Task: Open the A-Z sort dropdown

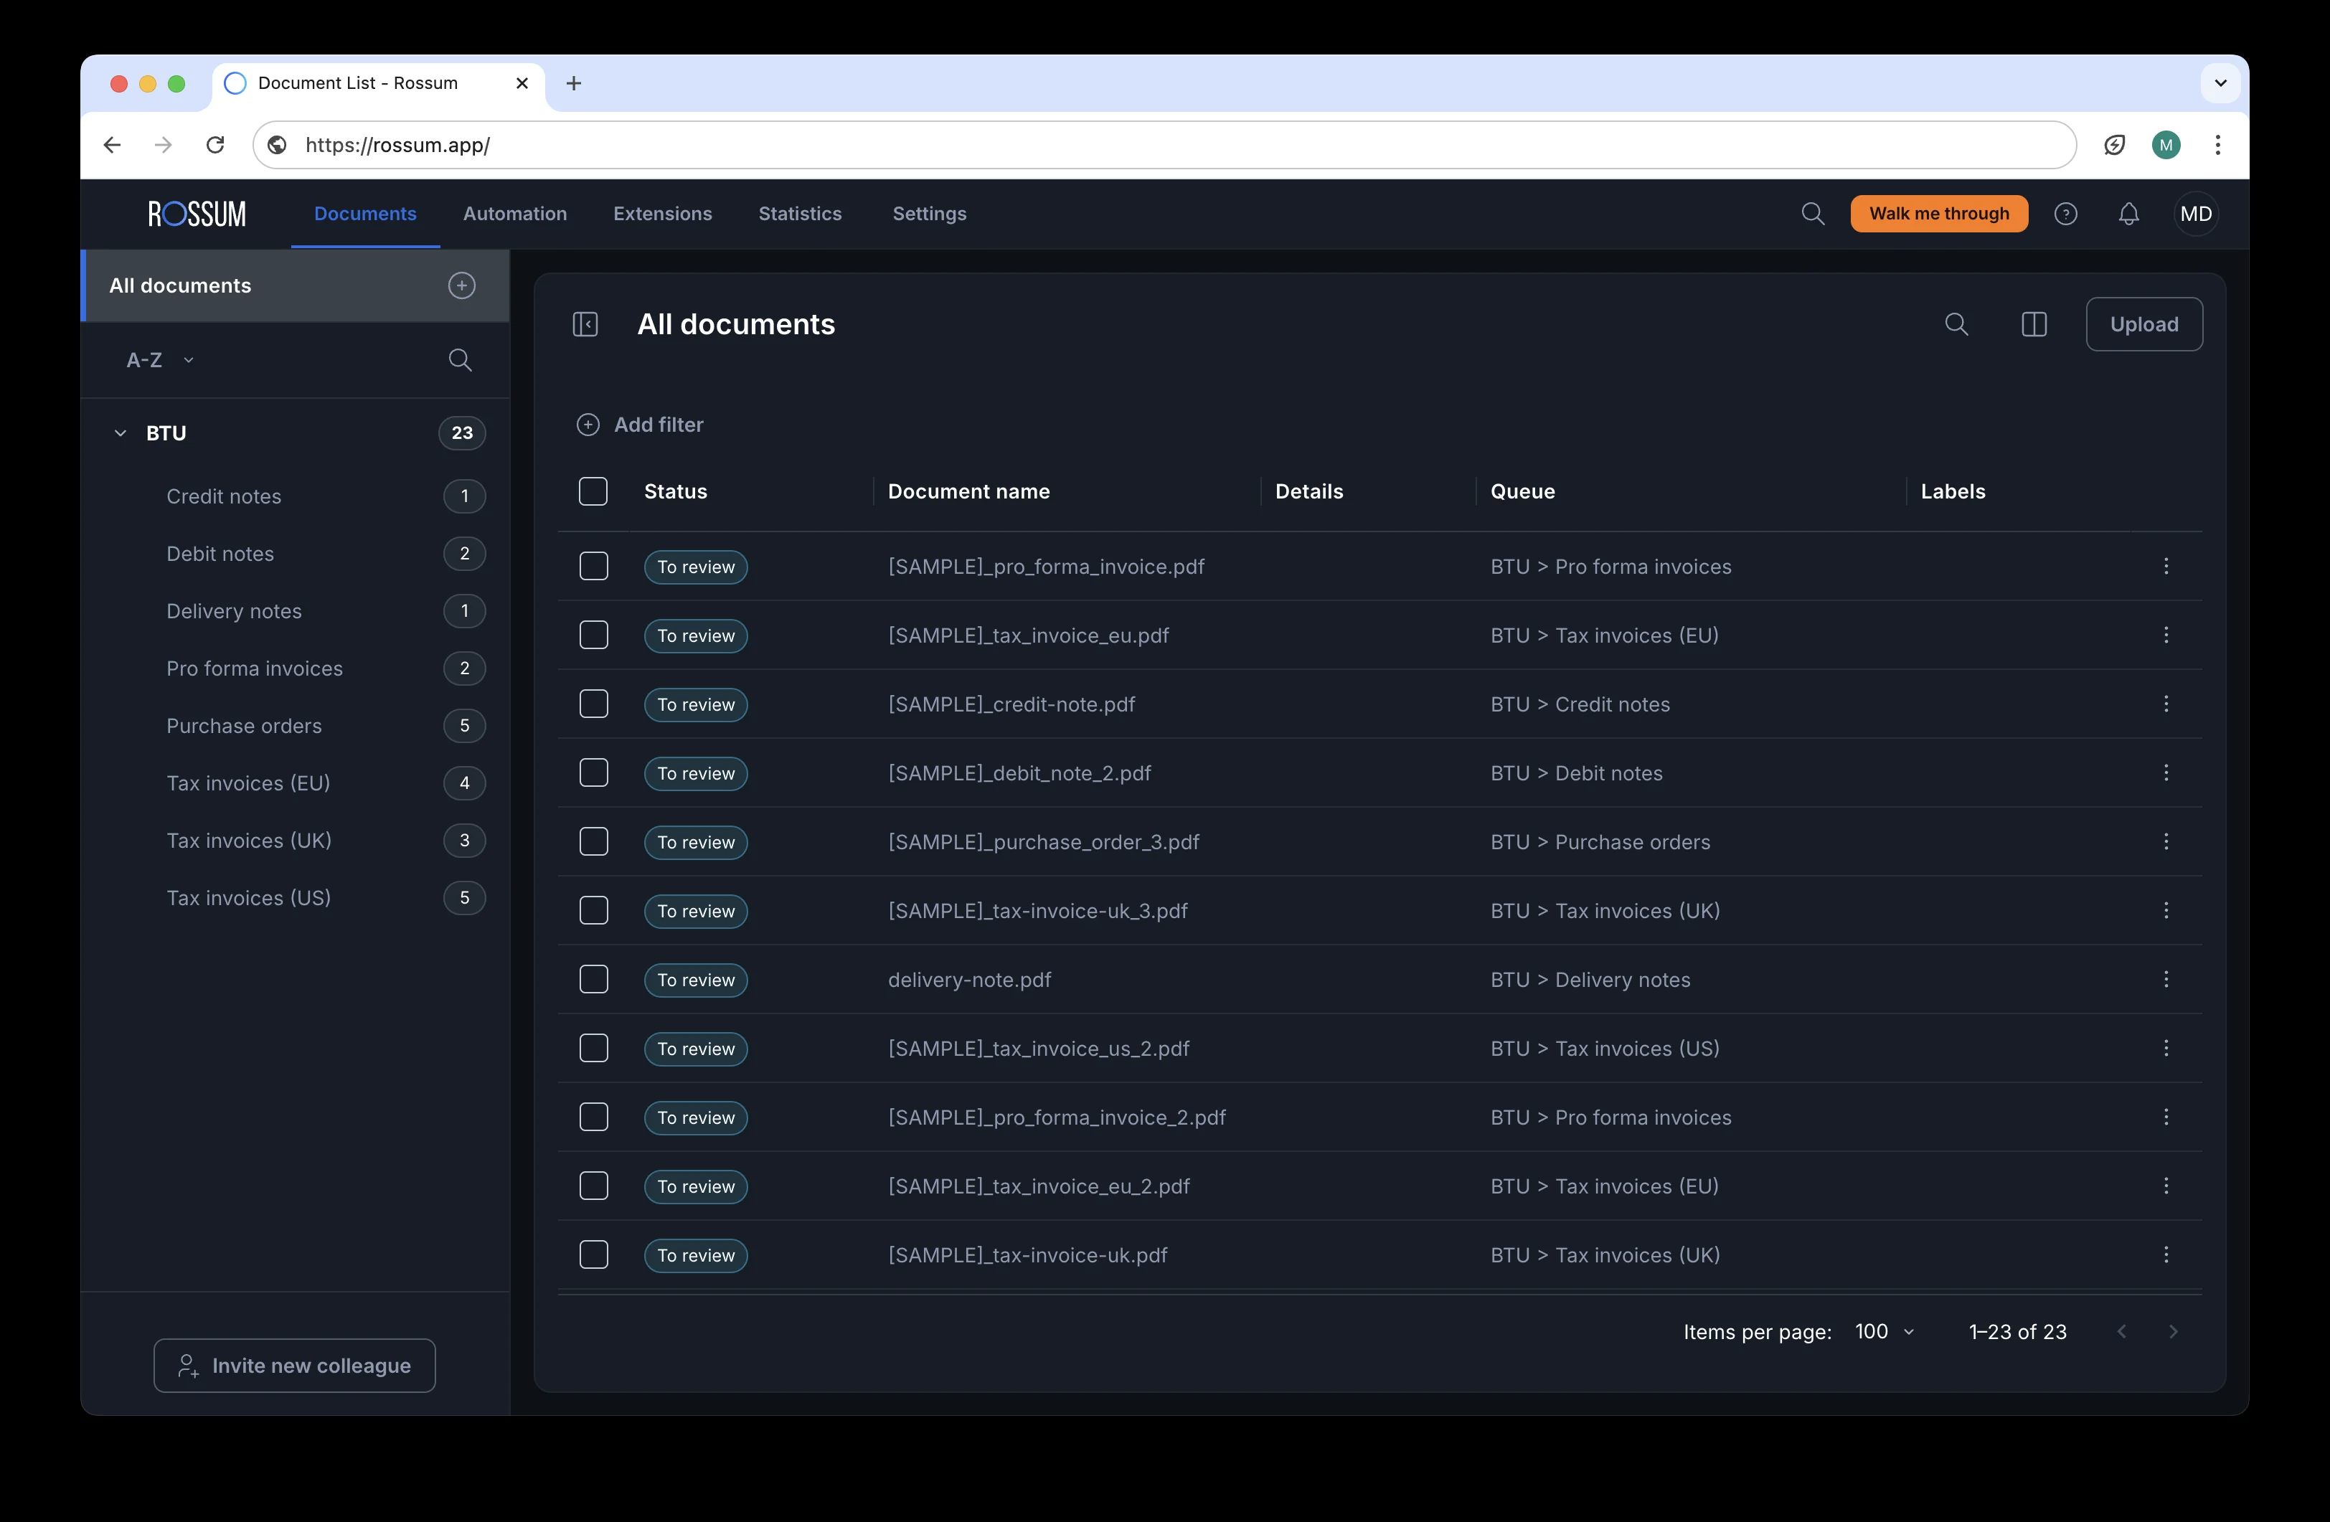Action: pos(161,360)
